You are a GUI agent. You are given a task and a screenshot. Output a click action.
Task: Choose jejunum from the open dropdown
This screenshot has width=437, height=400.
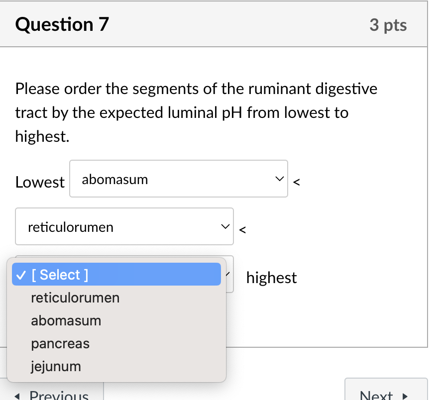click(x=56, y=366)
